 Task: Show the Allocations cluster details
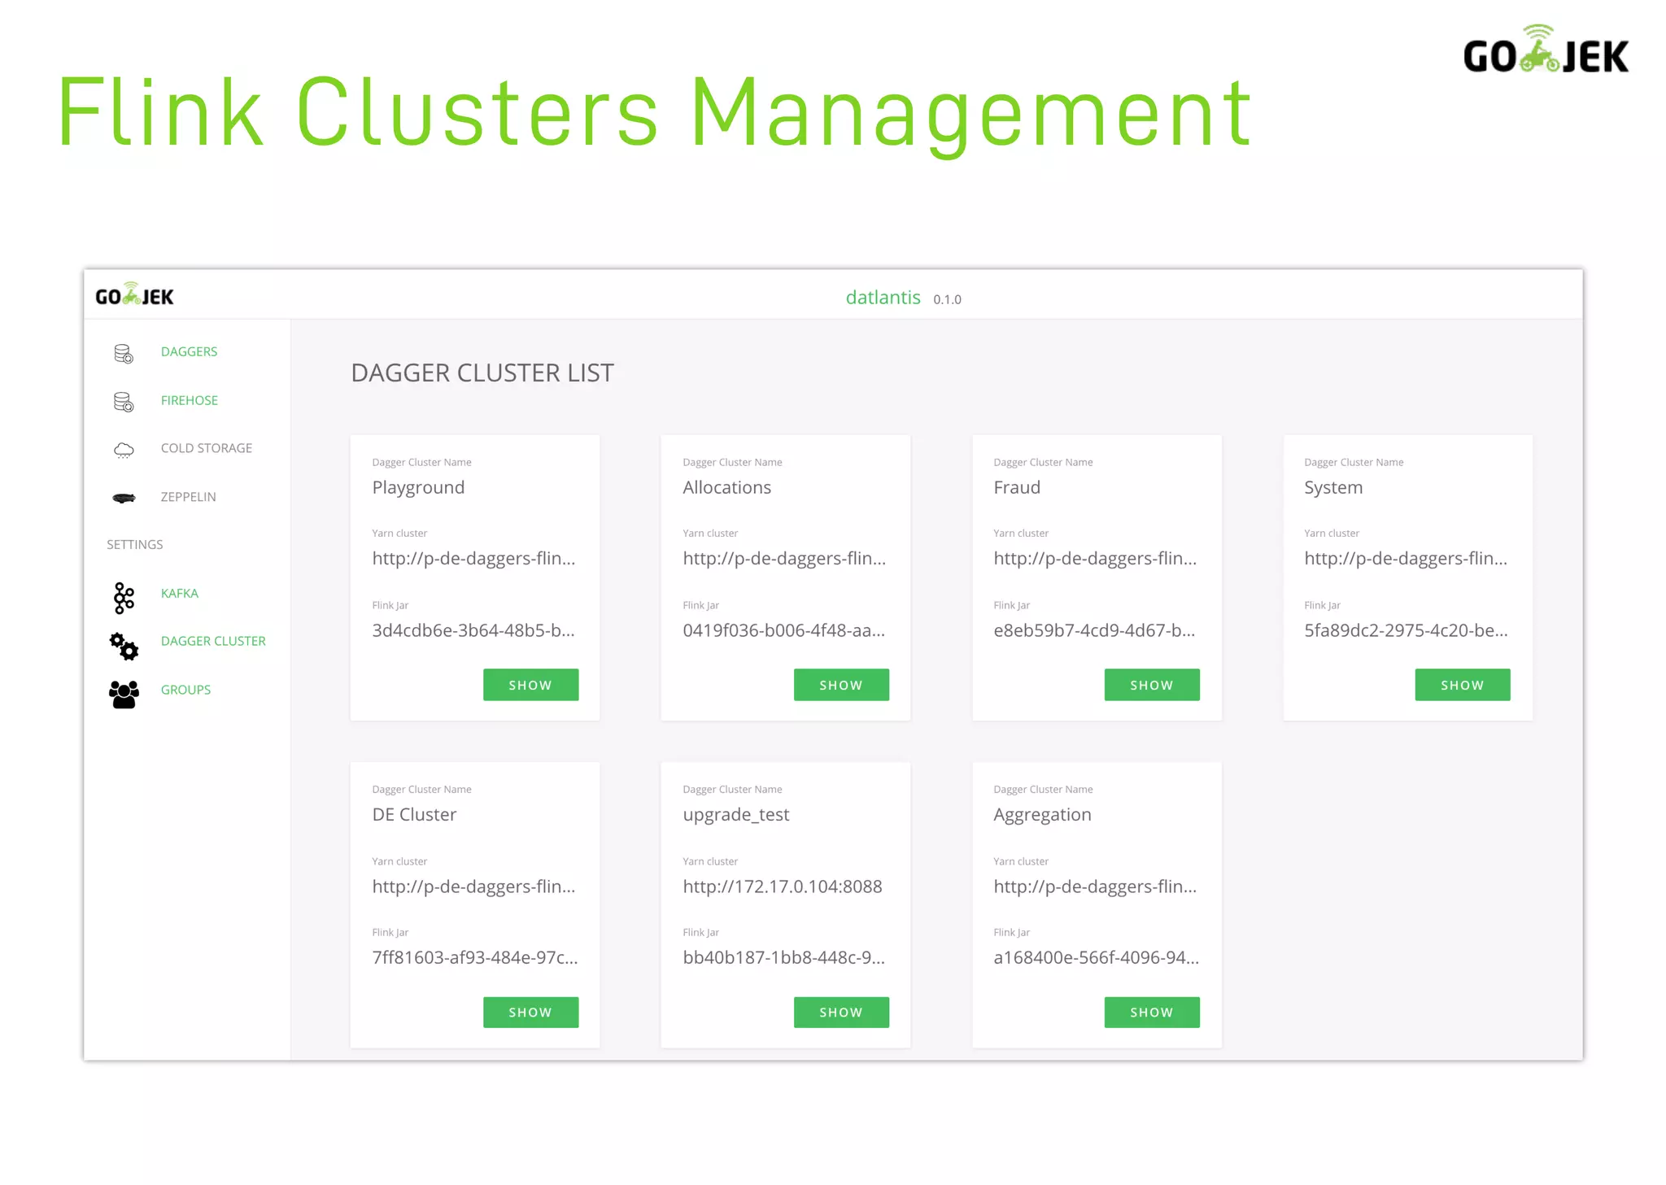[841, 685]
